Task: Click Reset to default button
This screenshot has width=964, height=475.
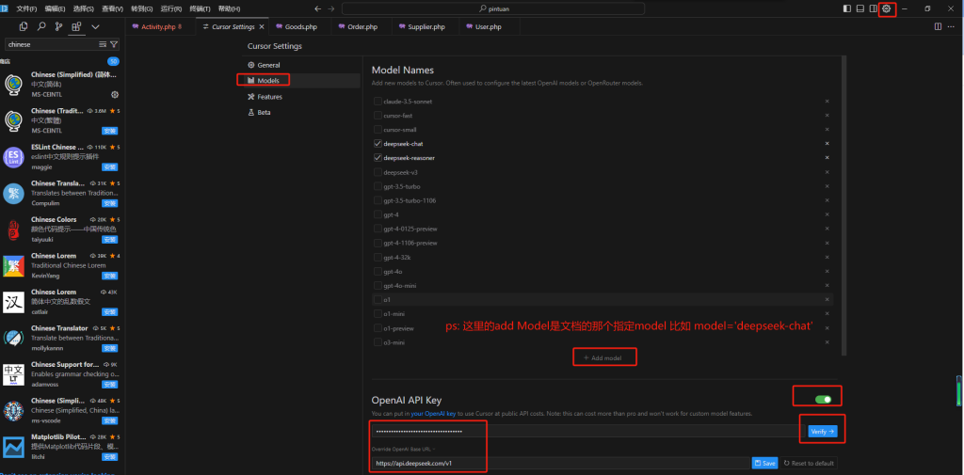Action: 809,463
